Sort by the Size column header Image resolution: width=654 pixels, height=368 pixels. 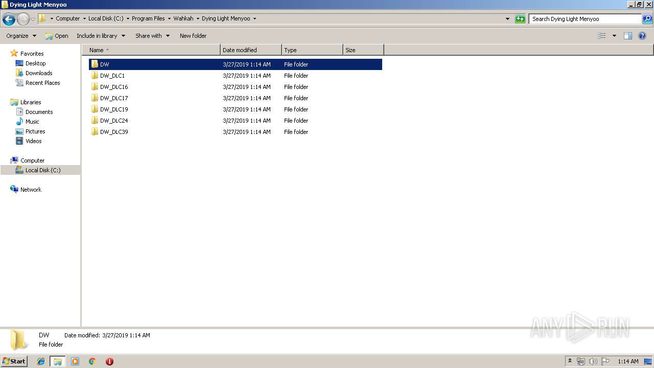(x=363, y=50)
